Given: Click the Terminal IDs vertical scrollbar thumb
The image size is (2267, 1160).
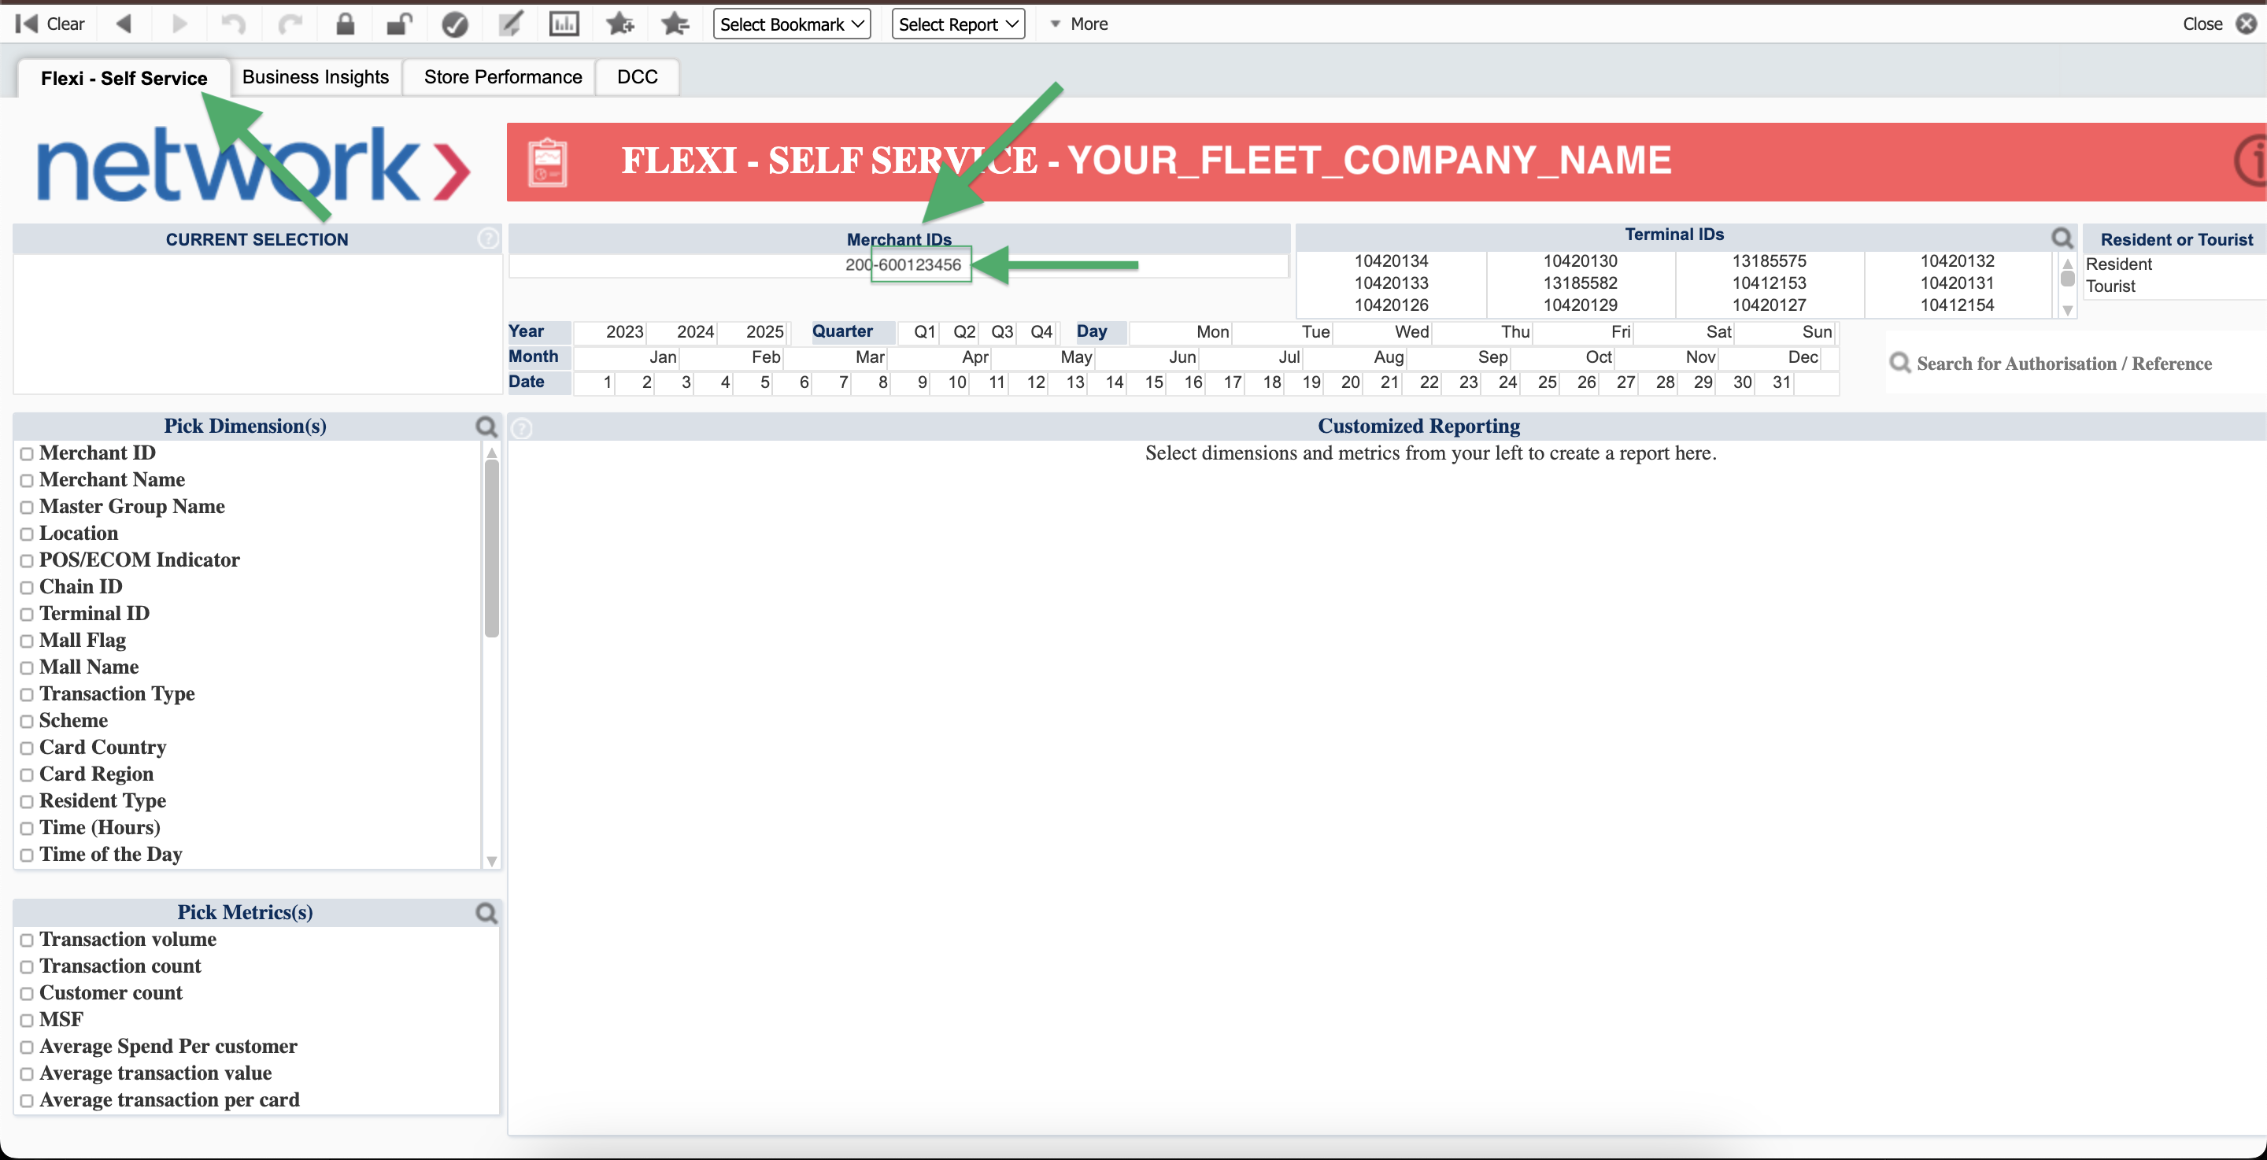Looking at the screenshot, I should pyautogui.click(x=2067, y=279).
